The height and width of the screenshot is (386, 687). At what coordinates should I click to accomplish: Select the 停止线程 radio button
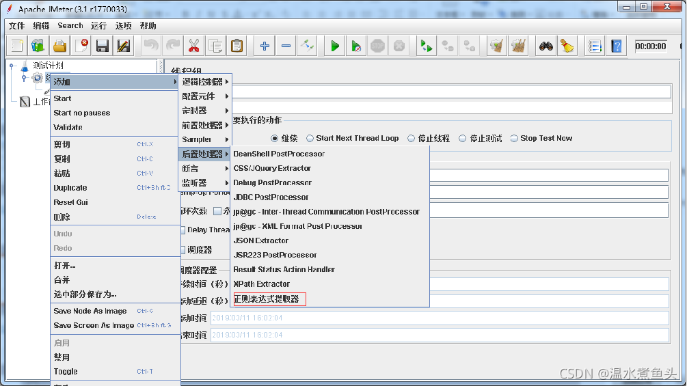pyautogui.click(x=411, y=138)
